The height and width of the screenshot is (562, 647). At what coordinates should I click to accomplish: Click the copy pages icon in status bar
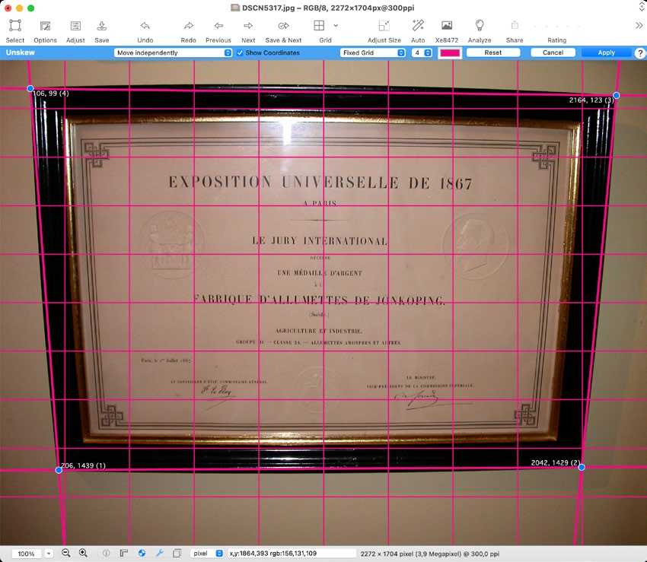(177, 554)
